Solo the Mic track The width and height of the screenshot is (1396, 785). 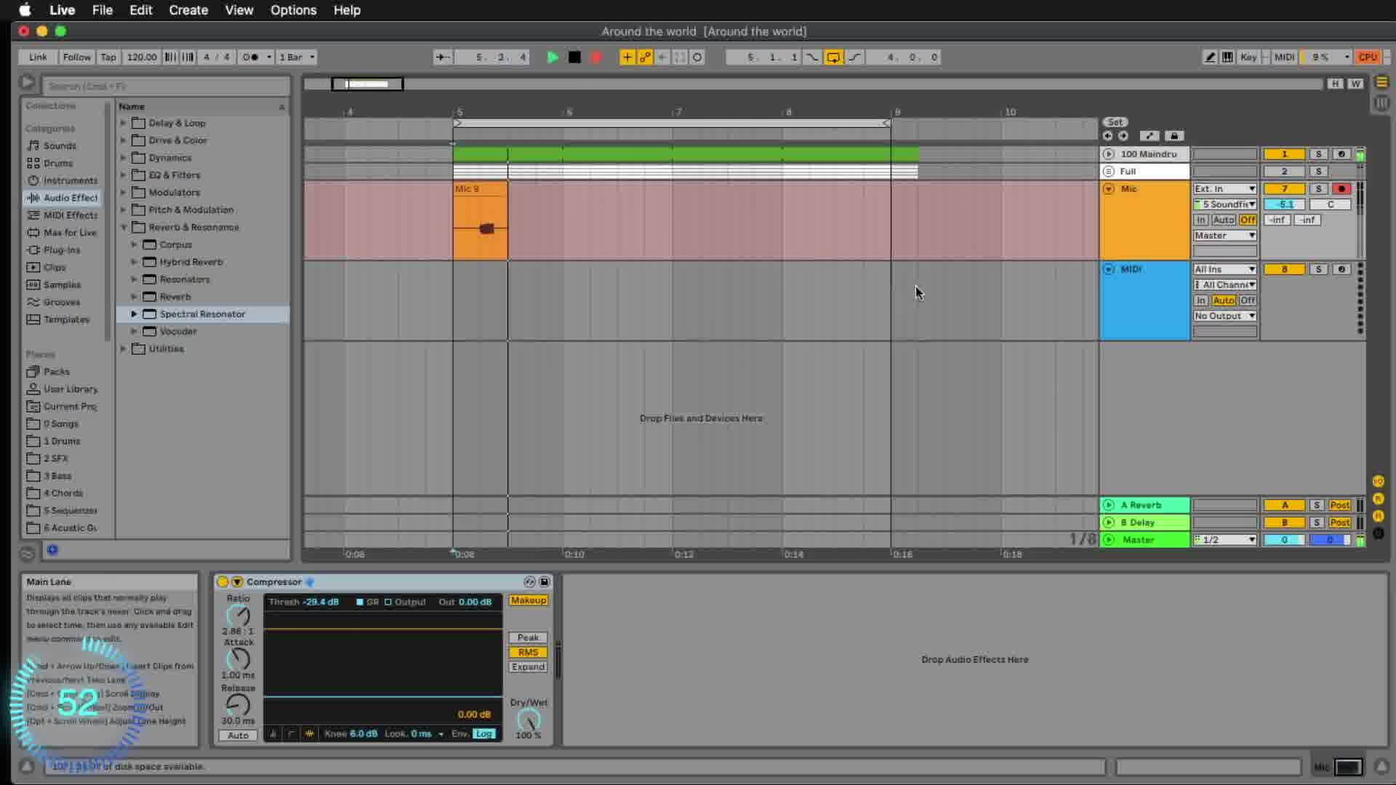pos(1318,189)
